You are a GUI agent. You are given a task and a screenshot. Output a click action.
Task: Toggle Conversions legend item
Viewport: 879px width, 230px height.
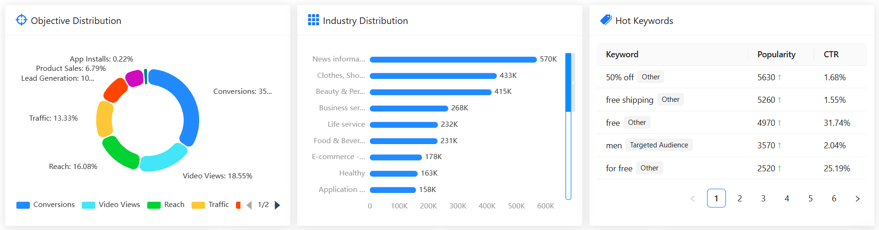pyautogui.click(x=46, y=205)
